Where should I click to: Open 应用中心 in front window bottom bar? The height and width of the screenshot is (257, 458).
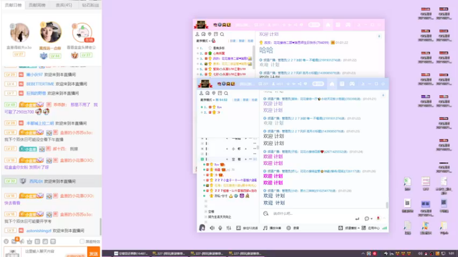point(370,228)
